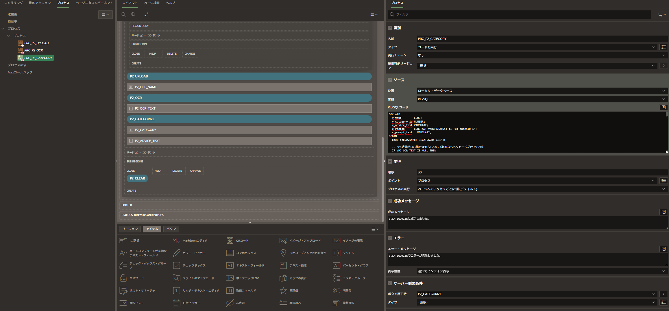Click the go-to-group icon beside the filter

(x=662, y=14)
